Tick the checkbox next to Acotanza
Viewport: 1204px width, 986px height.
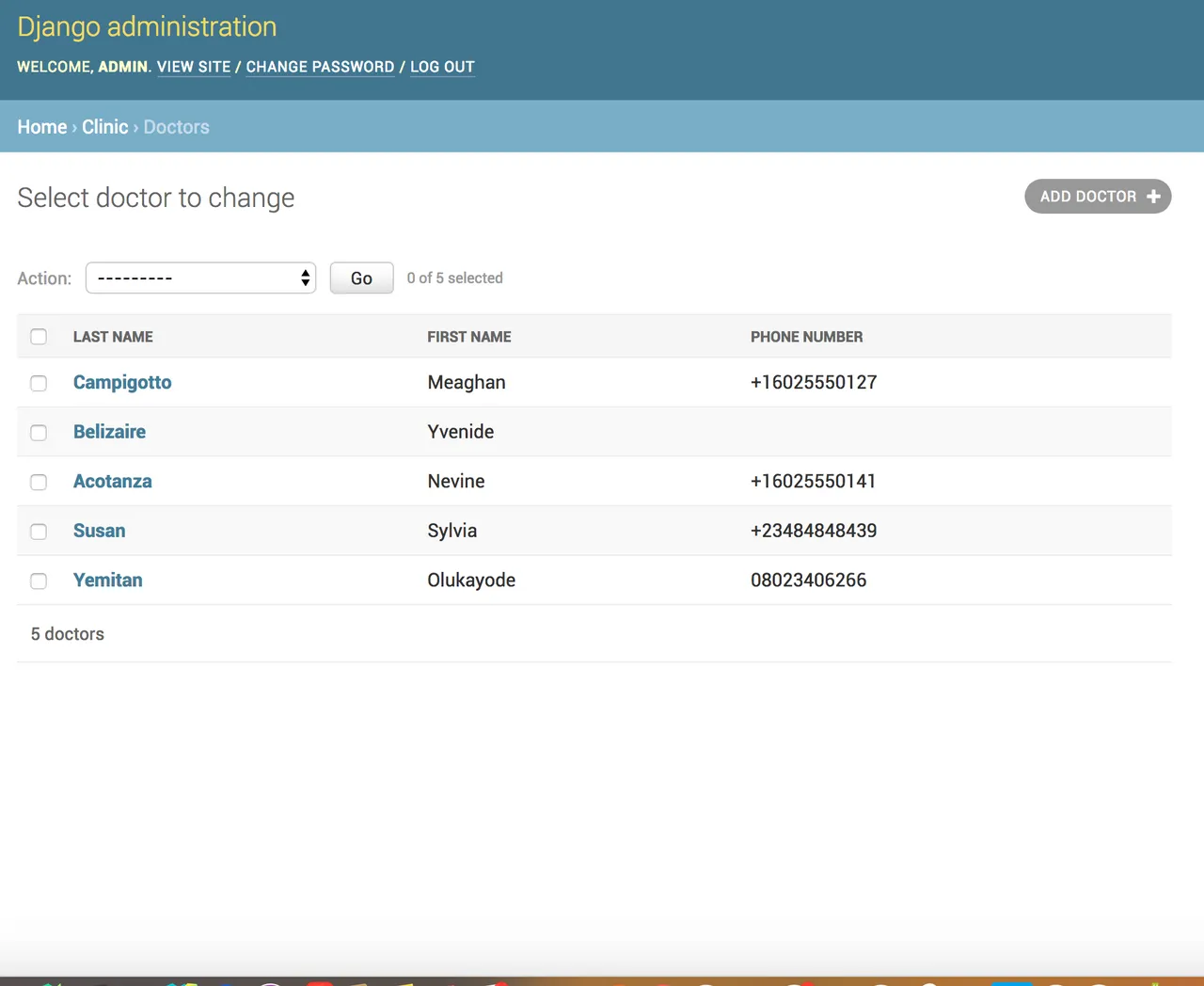[x=39, y=482]
